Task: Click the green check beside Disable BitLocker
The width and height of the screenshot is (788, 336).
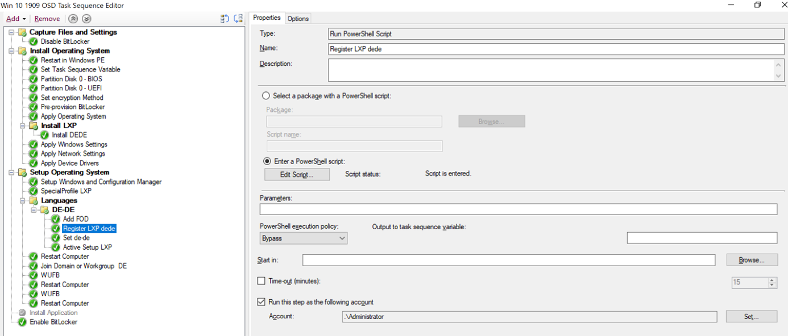Action: click(33, 41)
